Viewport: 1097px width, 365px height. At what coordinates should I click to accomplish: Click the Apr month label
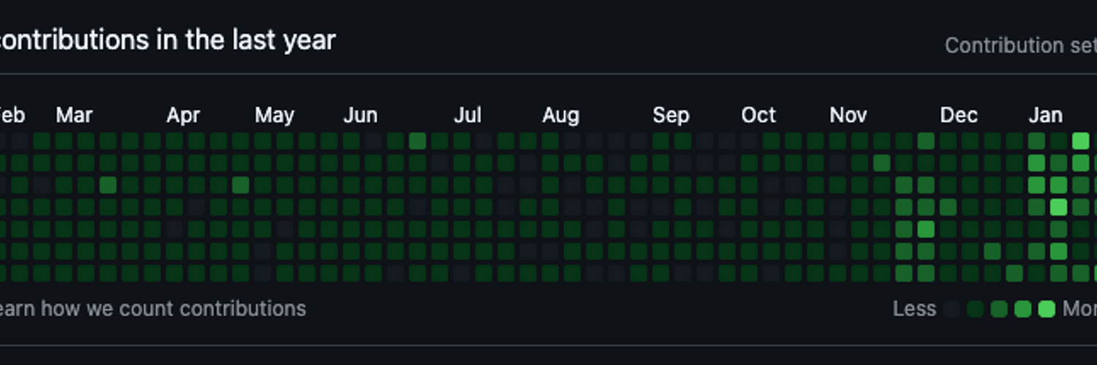[x=184, y=115]
